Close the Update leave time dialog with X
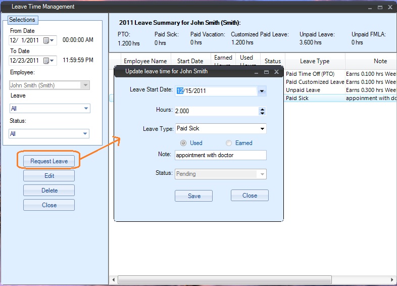This screenshot has width=397, height=286. pyautogui.click(x=276, y=72)
